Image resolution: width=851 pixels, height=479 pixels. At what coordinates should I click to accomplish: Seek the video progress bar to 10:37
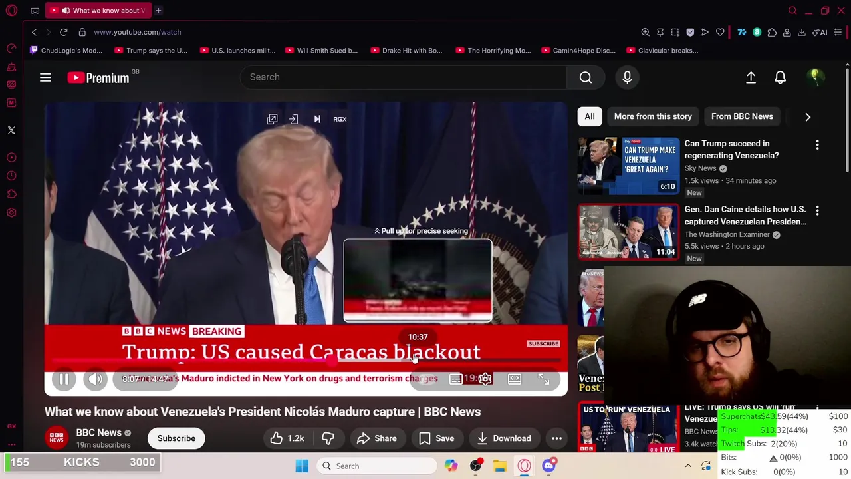(x=418, y=360)
